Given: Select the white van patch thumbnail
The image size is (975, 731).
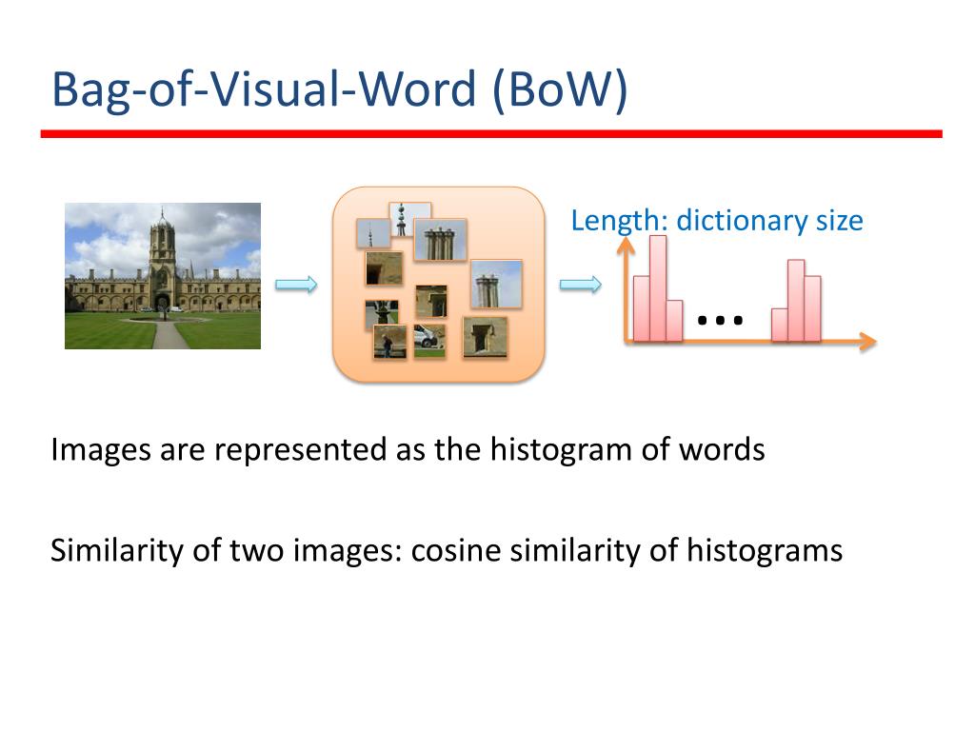Looking at the screenshot, I should 429,341.
